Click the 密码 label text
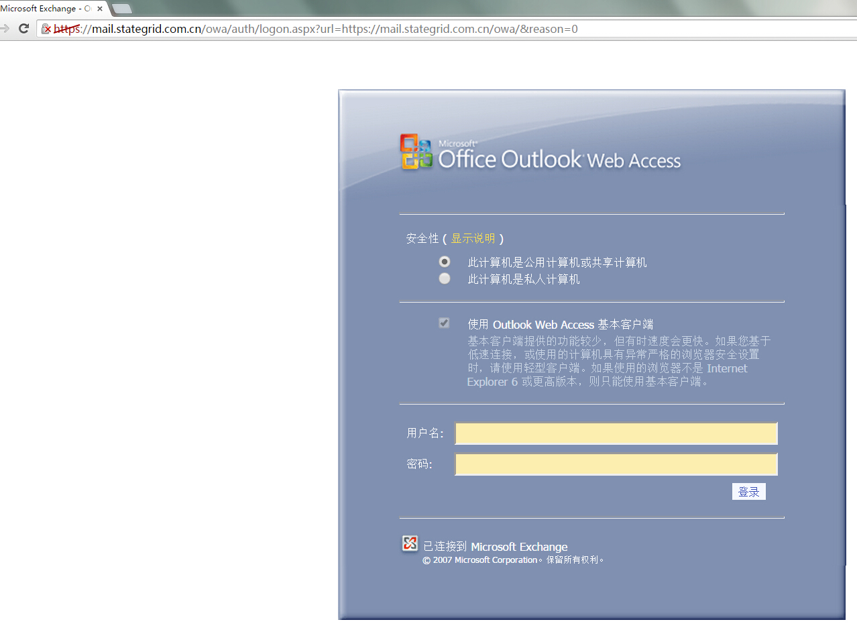 [x=419, y=464]
